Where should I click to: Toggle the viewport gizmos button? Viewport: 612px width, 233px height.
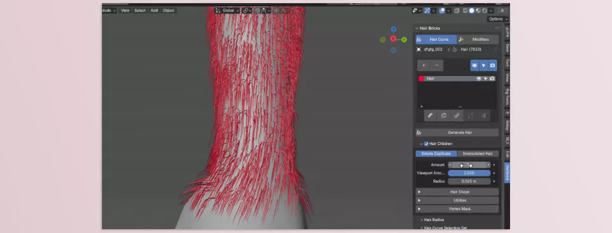pyautogui.click(x=427, y=11)
